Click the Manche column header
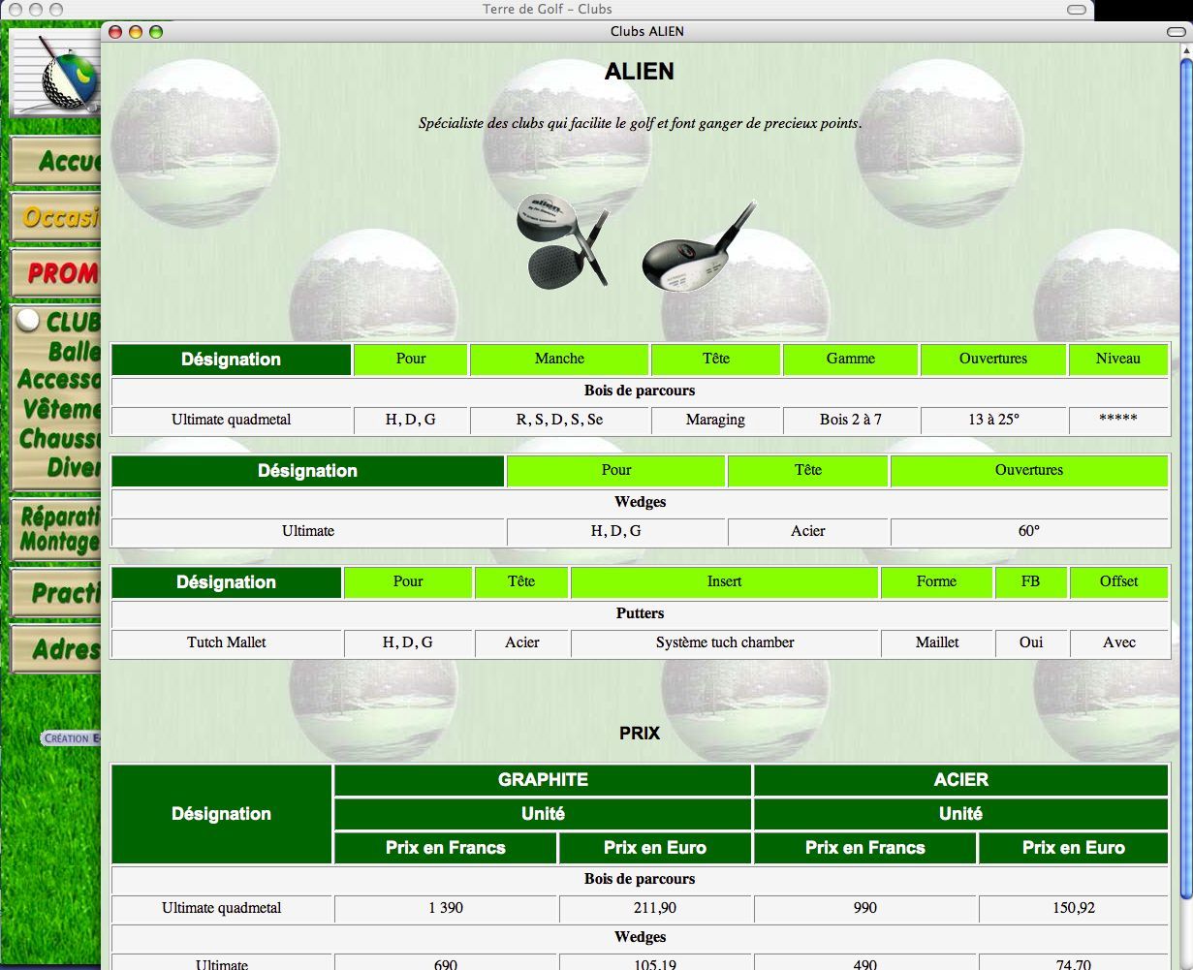The height and width of the screenshot is (970, 1193). [x=559, y=360]
